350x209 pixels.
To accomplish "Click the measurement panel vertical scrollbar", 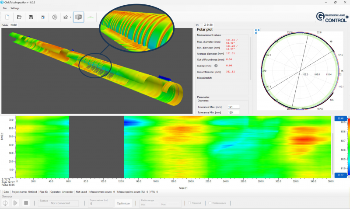I will [x=251, y=58].
